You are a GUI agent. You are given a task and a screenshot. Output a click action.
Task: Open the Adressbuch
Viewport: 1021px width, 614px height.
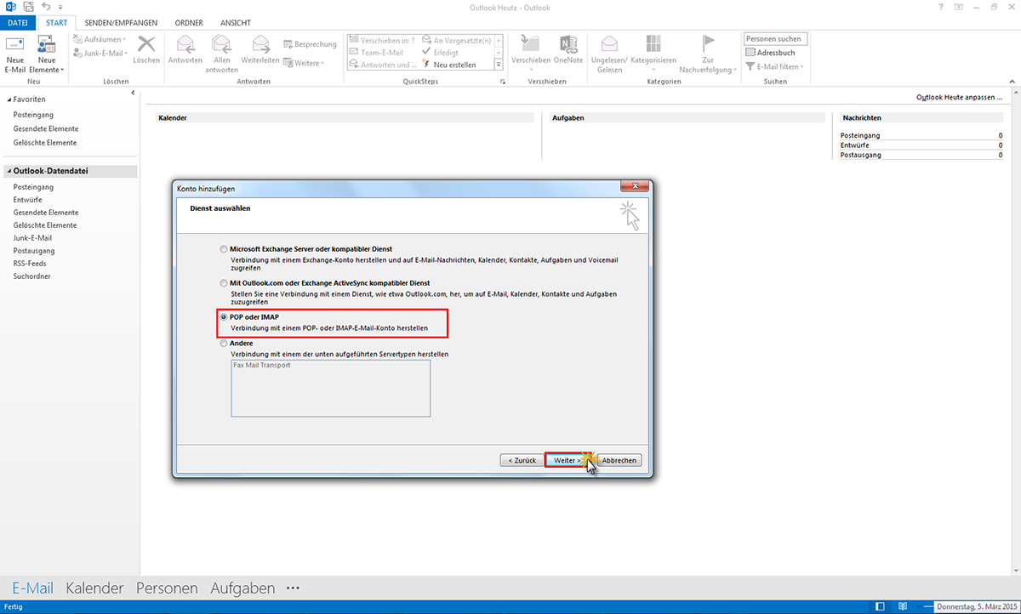point(770,53)
